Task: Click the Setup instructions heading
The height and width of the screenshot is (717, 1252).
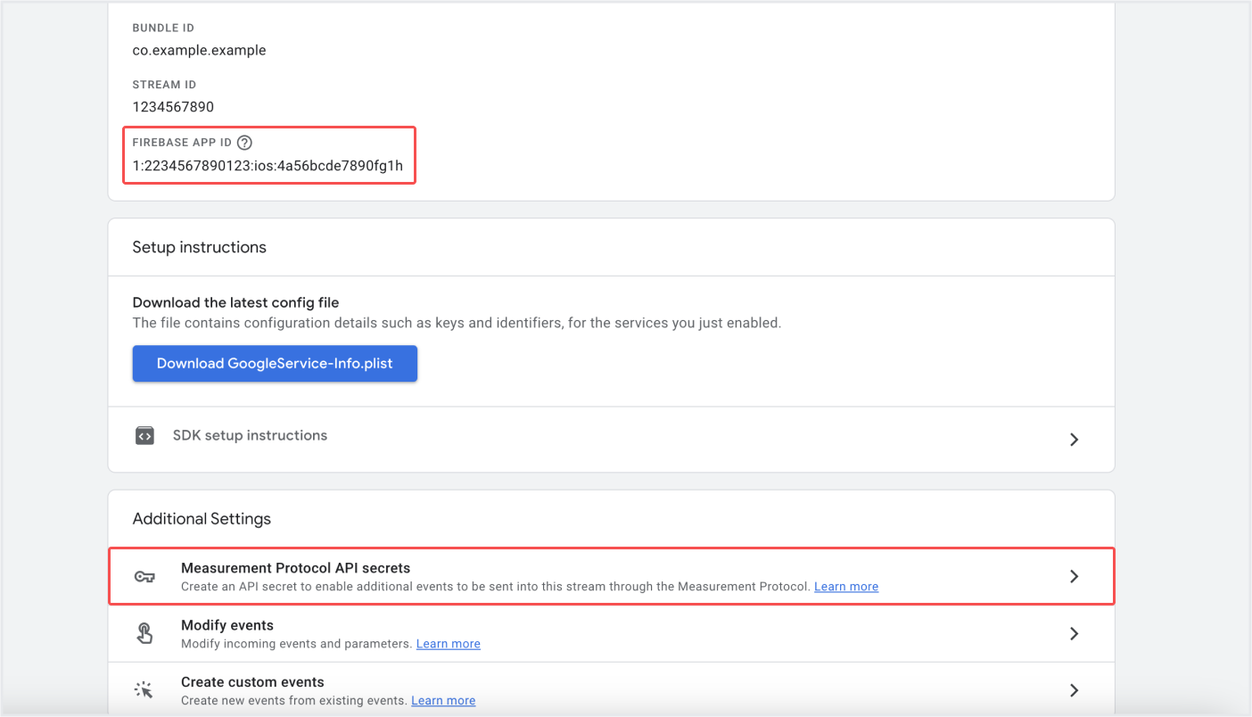Action: click(200, 247)
